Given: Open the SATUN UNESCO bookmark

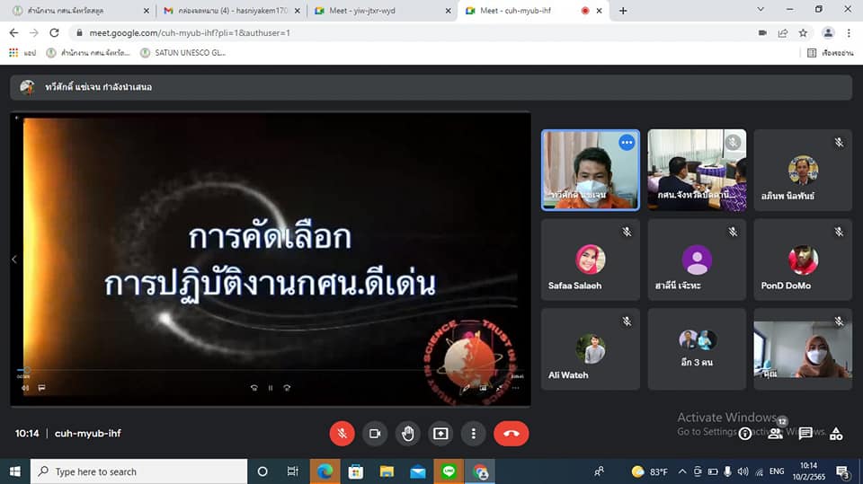Looking at the screenshot, I should pyautogui.click(x=184, y=53).
